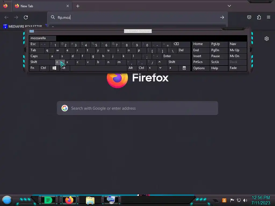The height and width of the screenshot is (206, 275).
Task: Open the green notes app in taskbar
Action: tap(48, 200)
